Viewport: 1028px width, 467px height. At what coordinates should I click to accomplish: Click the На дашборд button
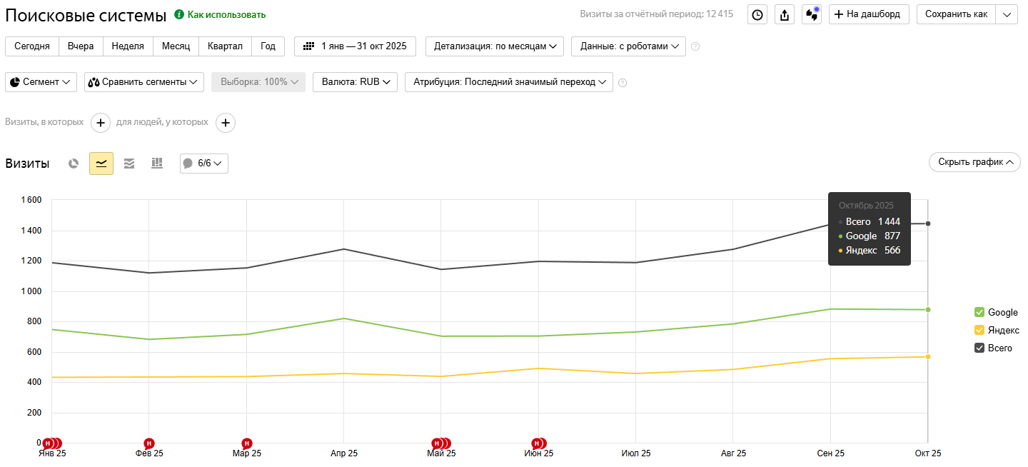coord(869,14)
